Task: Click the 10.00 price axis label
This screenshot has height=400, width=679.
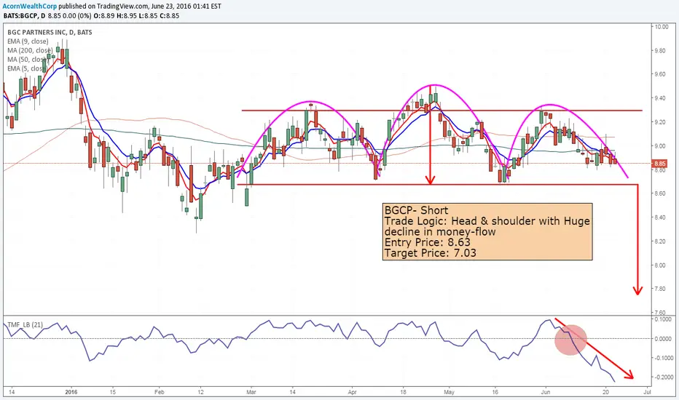Action: [x=662, y=27]
